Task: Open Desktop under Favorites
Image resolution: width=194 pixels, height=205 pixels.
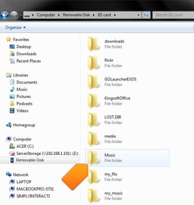Action: pos(23,47)
